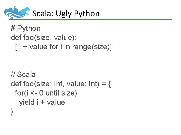The image size is (181, 135).
Task: Click the closing curly brace
Action: [x=12, y=111]
